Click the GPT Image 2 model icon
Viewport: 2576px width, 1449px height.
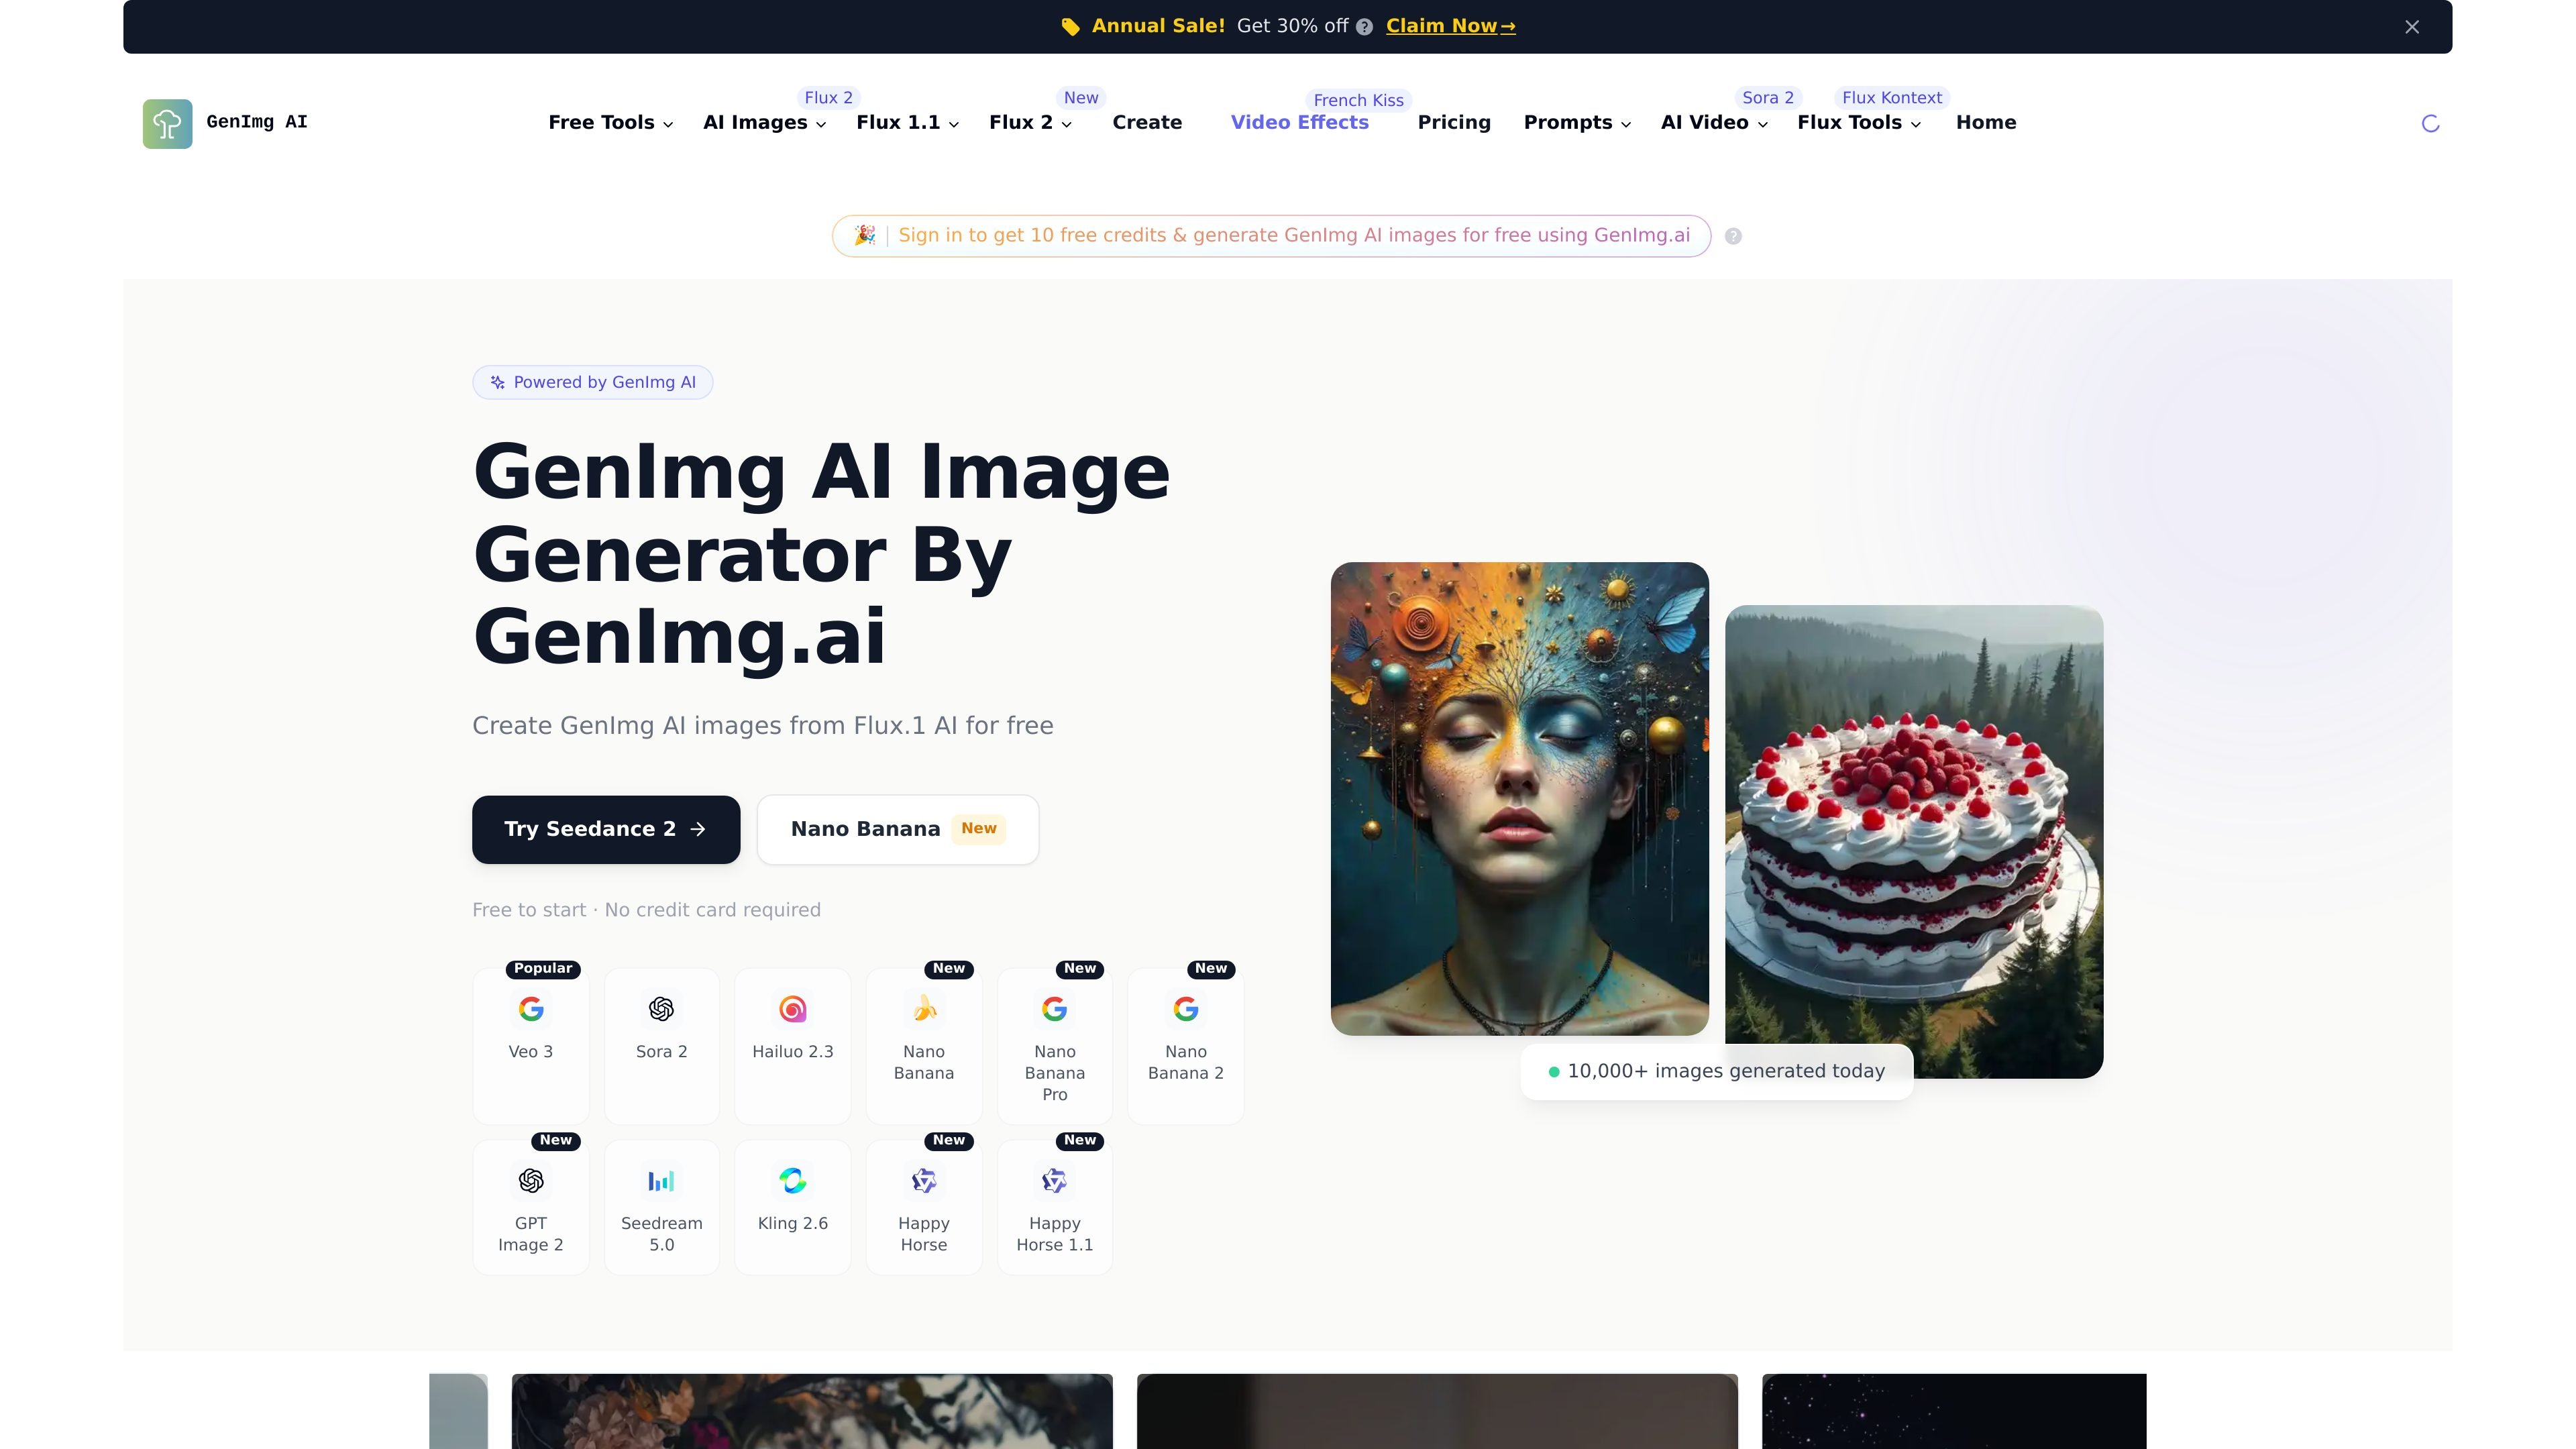tap(531, 1181)
